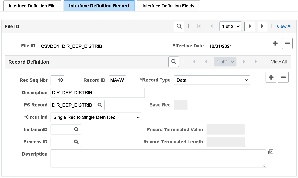Jump to the first File ID record
Viewport: 298px width, 178px height.
199,26
